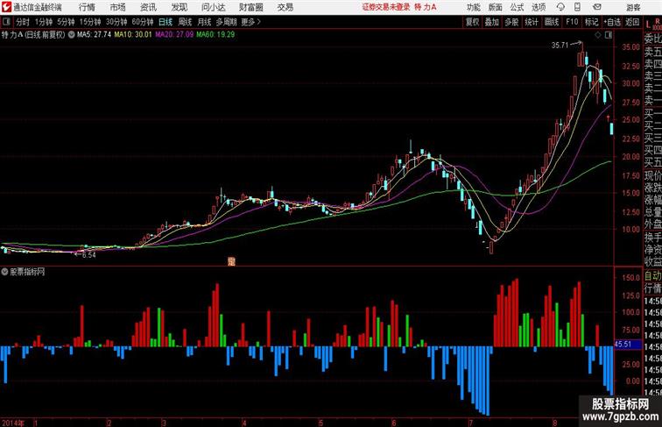Click the customer service headset icon
662x427 pixels.
point(560,7)
